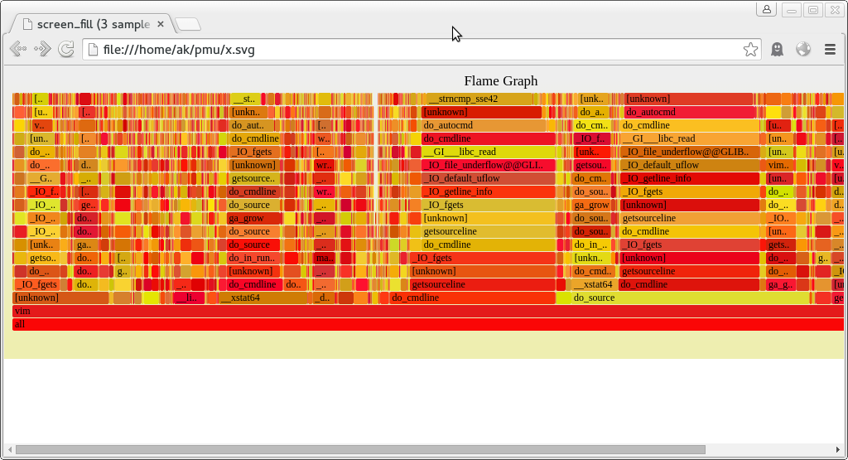Open the Chrome hamburger menu
848x460 pixels.
click(x=830, y=50)
